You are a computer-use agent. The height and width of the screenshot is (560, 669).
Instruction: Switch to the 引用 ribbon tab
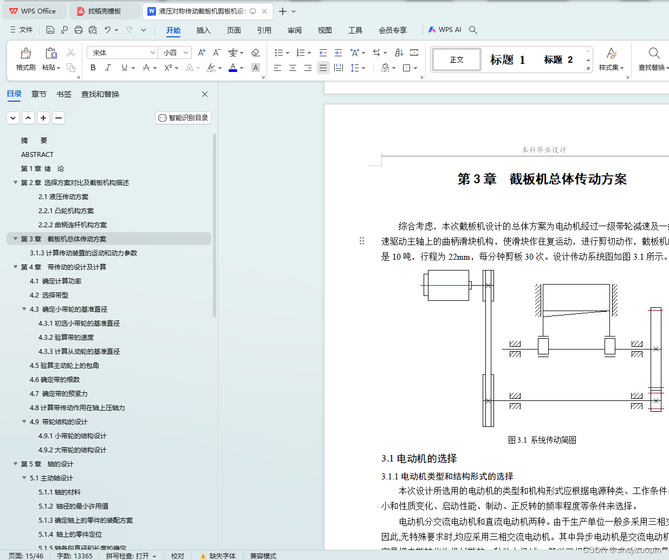click(264, 30)
